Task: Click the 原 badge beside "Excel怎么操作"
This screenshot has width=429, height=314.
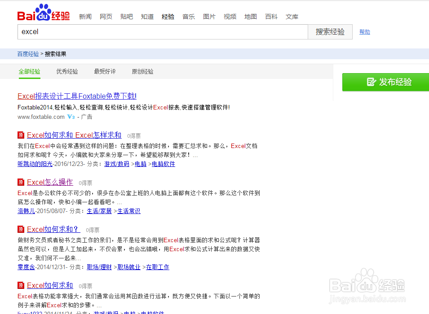Action: tap(21, 182)
